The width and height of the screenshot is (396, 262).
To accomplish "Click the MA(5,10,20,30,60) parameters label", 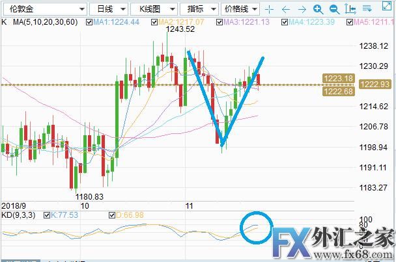I will pyautogui.click(x=48, y=21).
